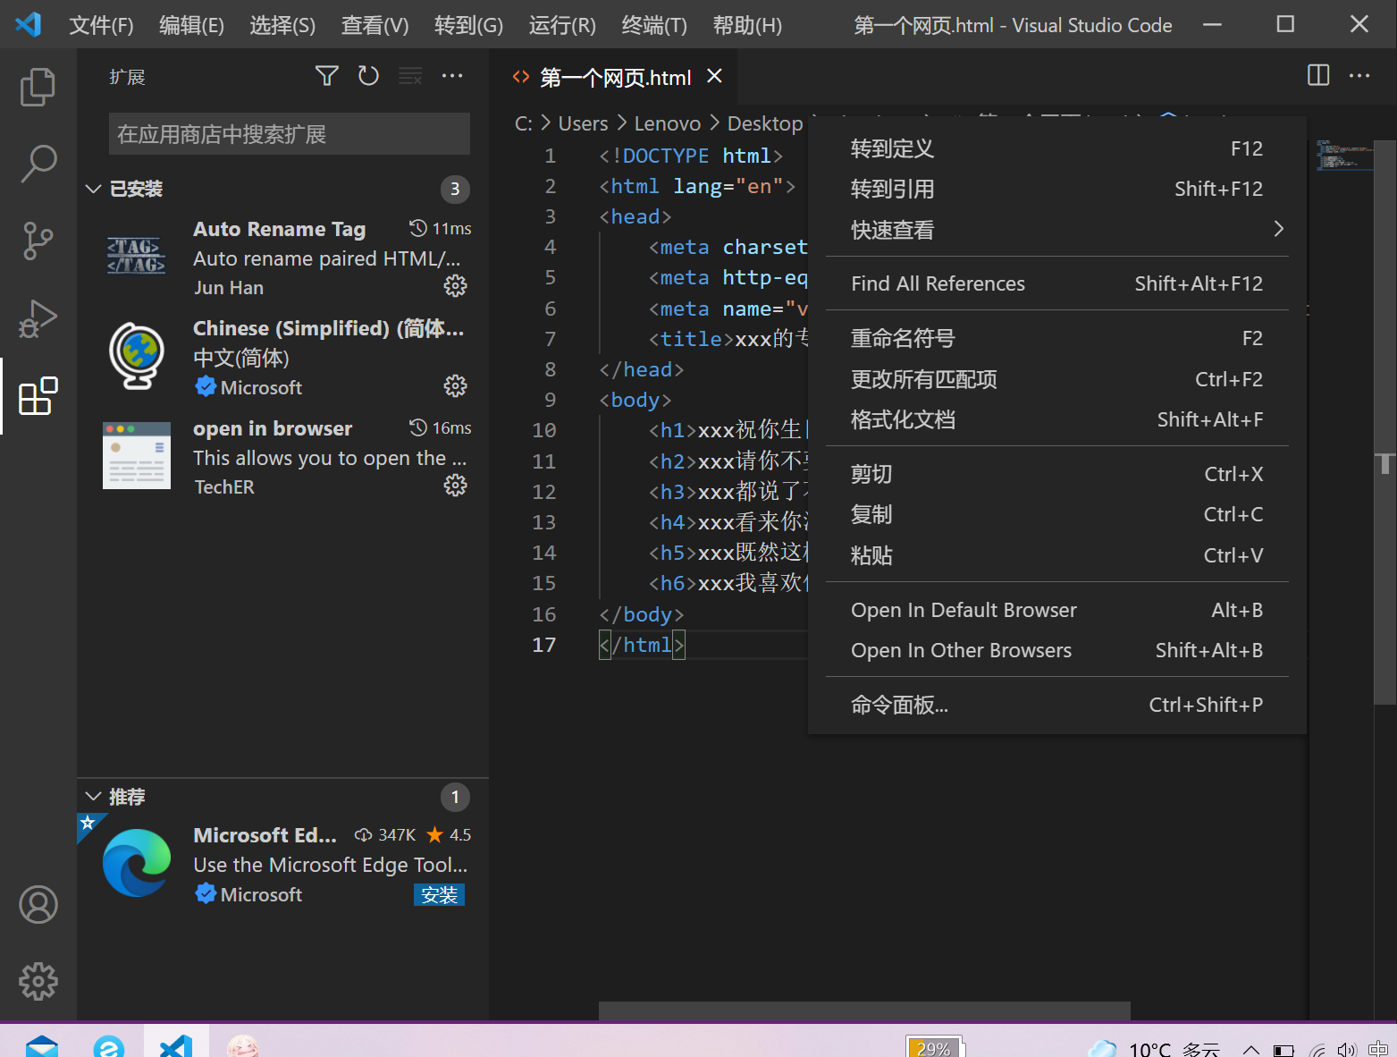The image size is (1397, 1057).
Task: Open settings gear for Chinese Simplified pack
Action: (456, 386)
